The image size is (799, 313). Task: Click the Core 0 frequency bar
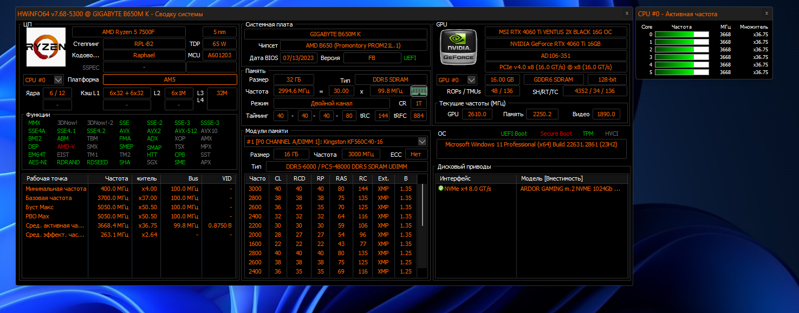[x=681, y=34]
